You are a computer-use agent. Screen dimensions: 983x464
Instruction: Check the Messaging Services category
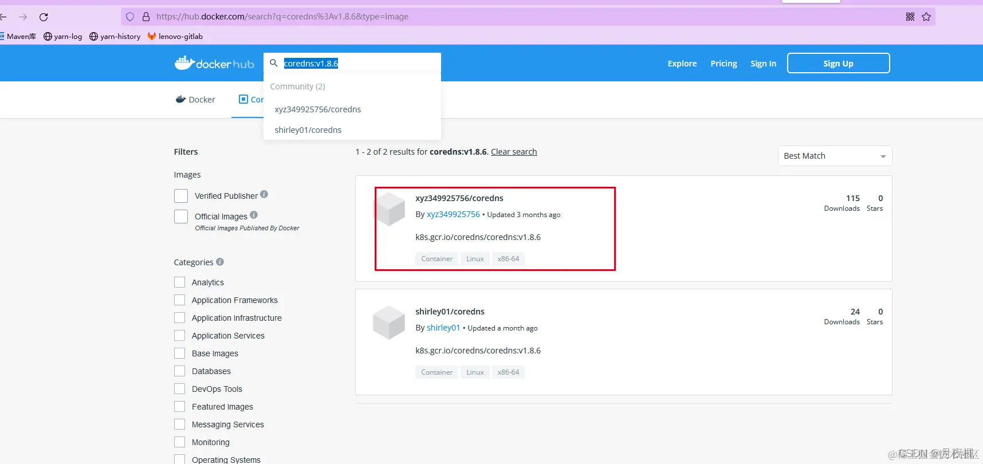pyautogui.click(x=180, y=424)
